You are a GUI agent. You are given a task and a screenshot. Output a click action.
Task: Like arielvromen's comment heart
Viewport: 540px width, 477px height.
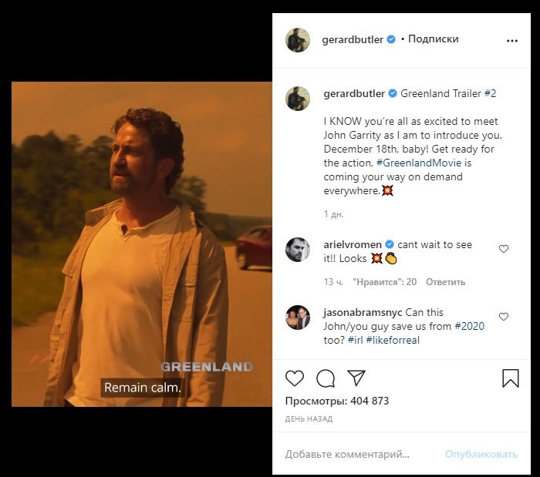504,249
